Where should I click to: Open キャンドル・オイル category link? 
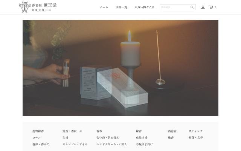coord(75,144)
